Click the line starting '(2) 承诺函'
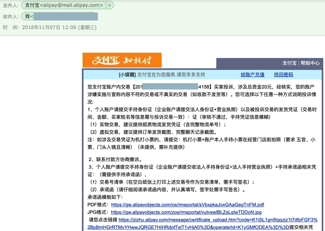The image size is (325, 231). tap(168, 190)
